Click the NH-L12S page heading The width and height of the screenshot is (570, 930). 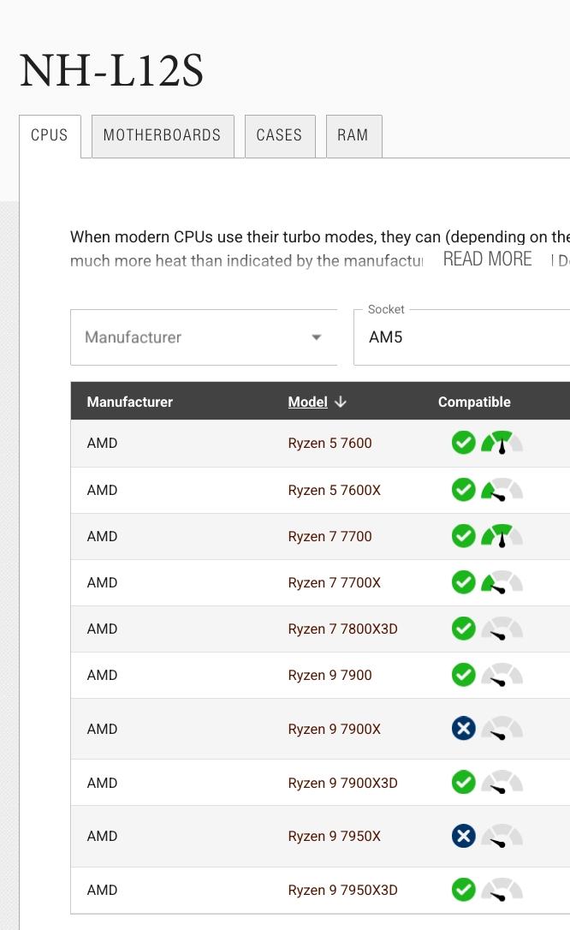coord(111,70)
